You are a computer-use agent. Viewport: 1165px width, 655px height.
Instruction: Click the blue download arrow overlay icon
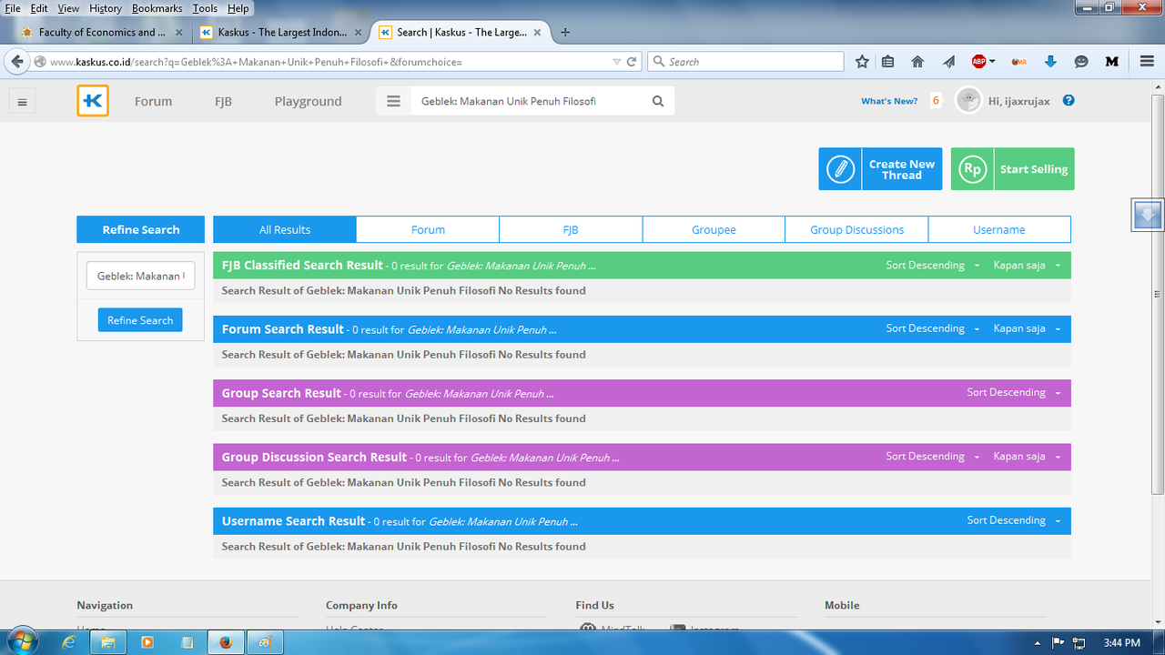1148,215
